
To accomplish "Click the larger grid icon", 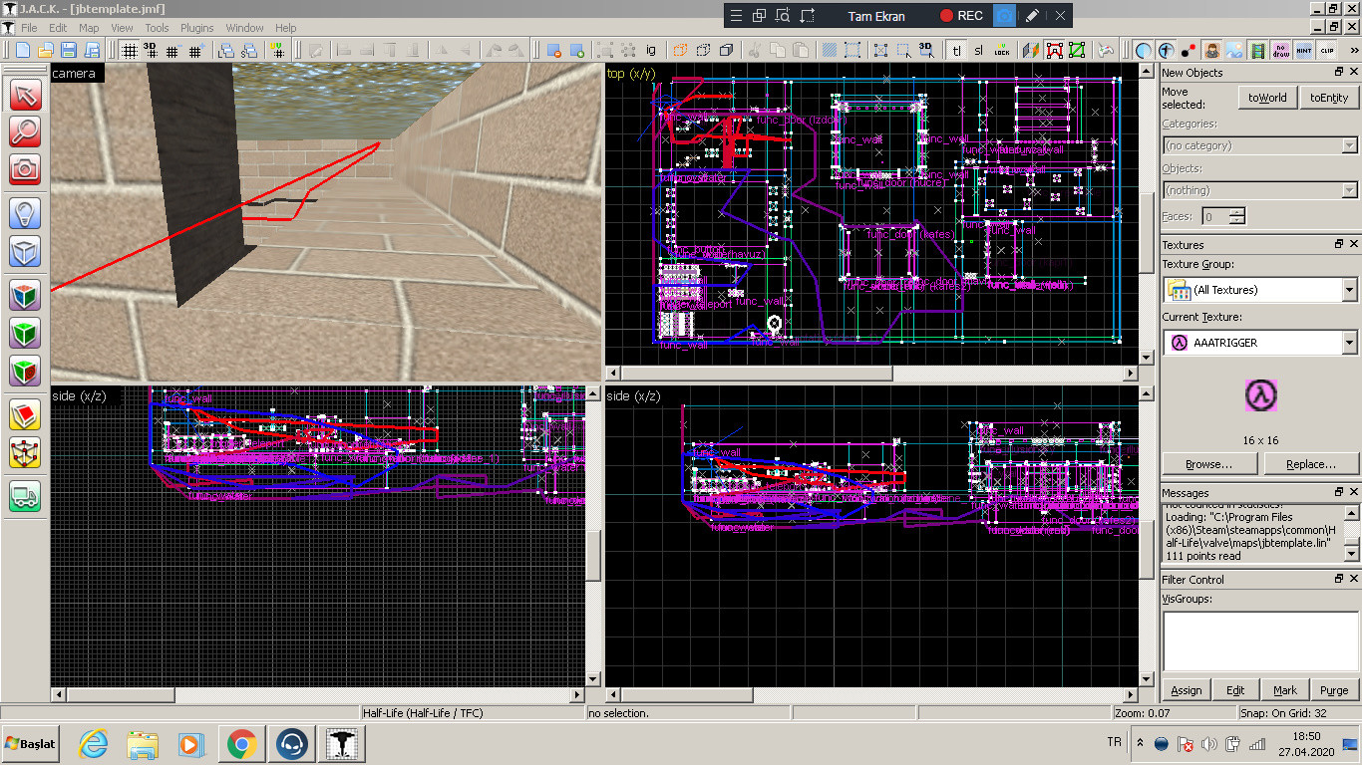I will point(196,50).
